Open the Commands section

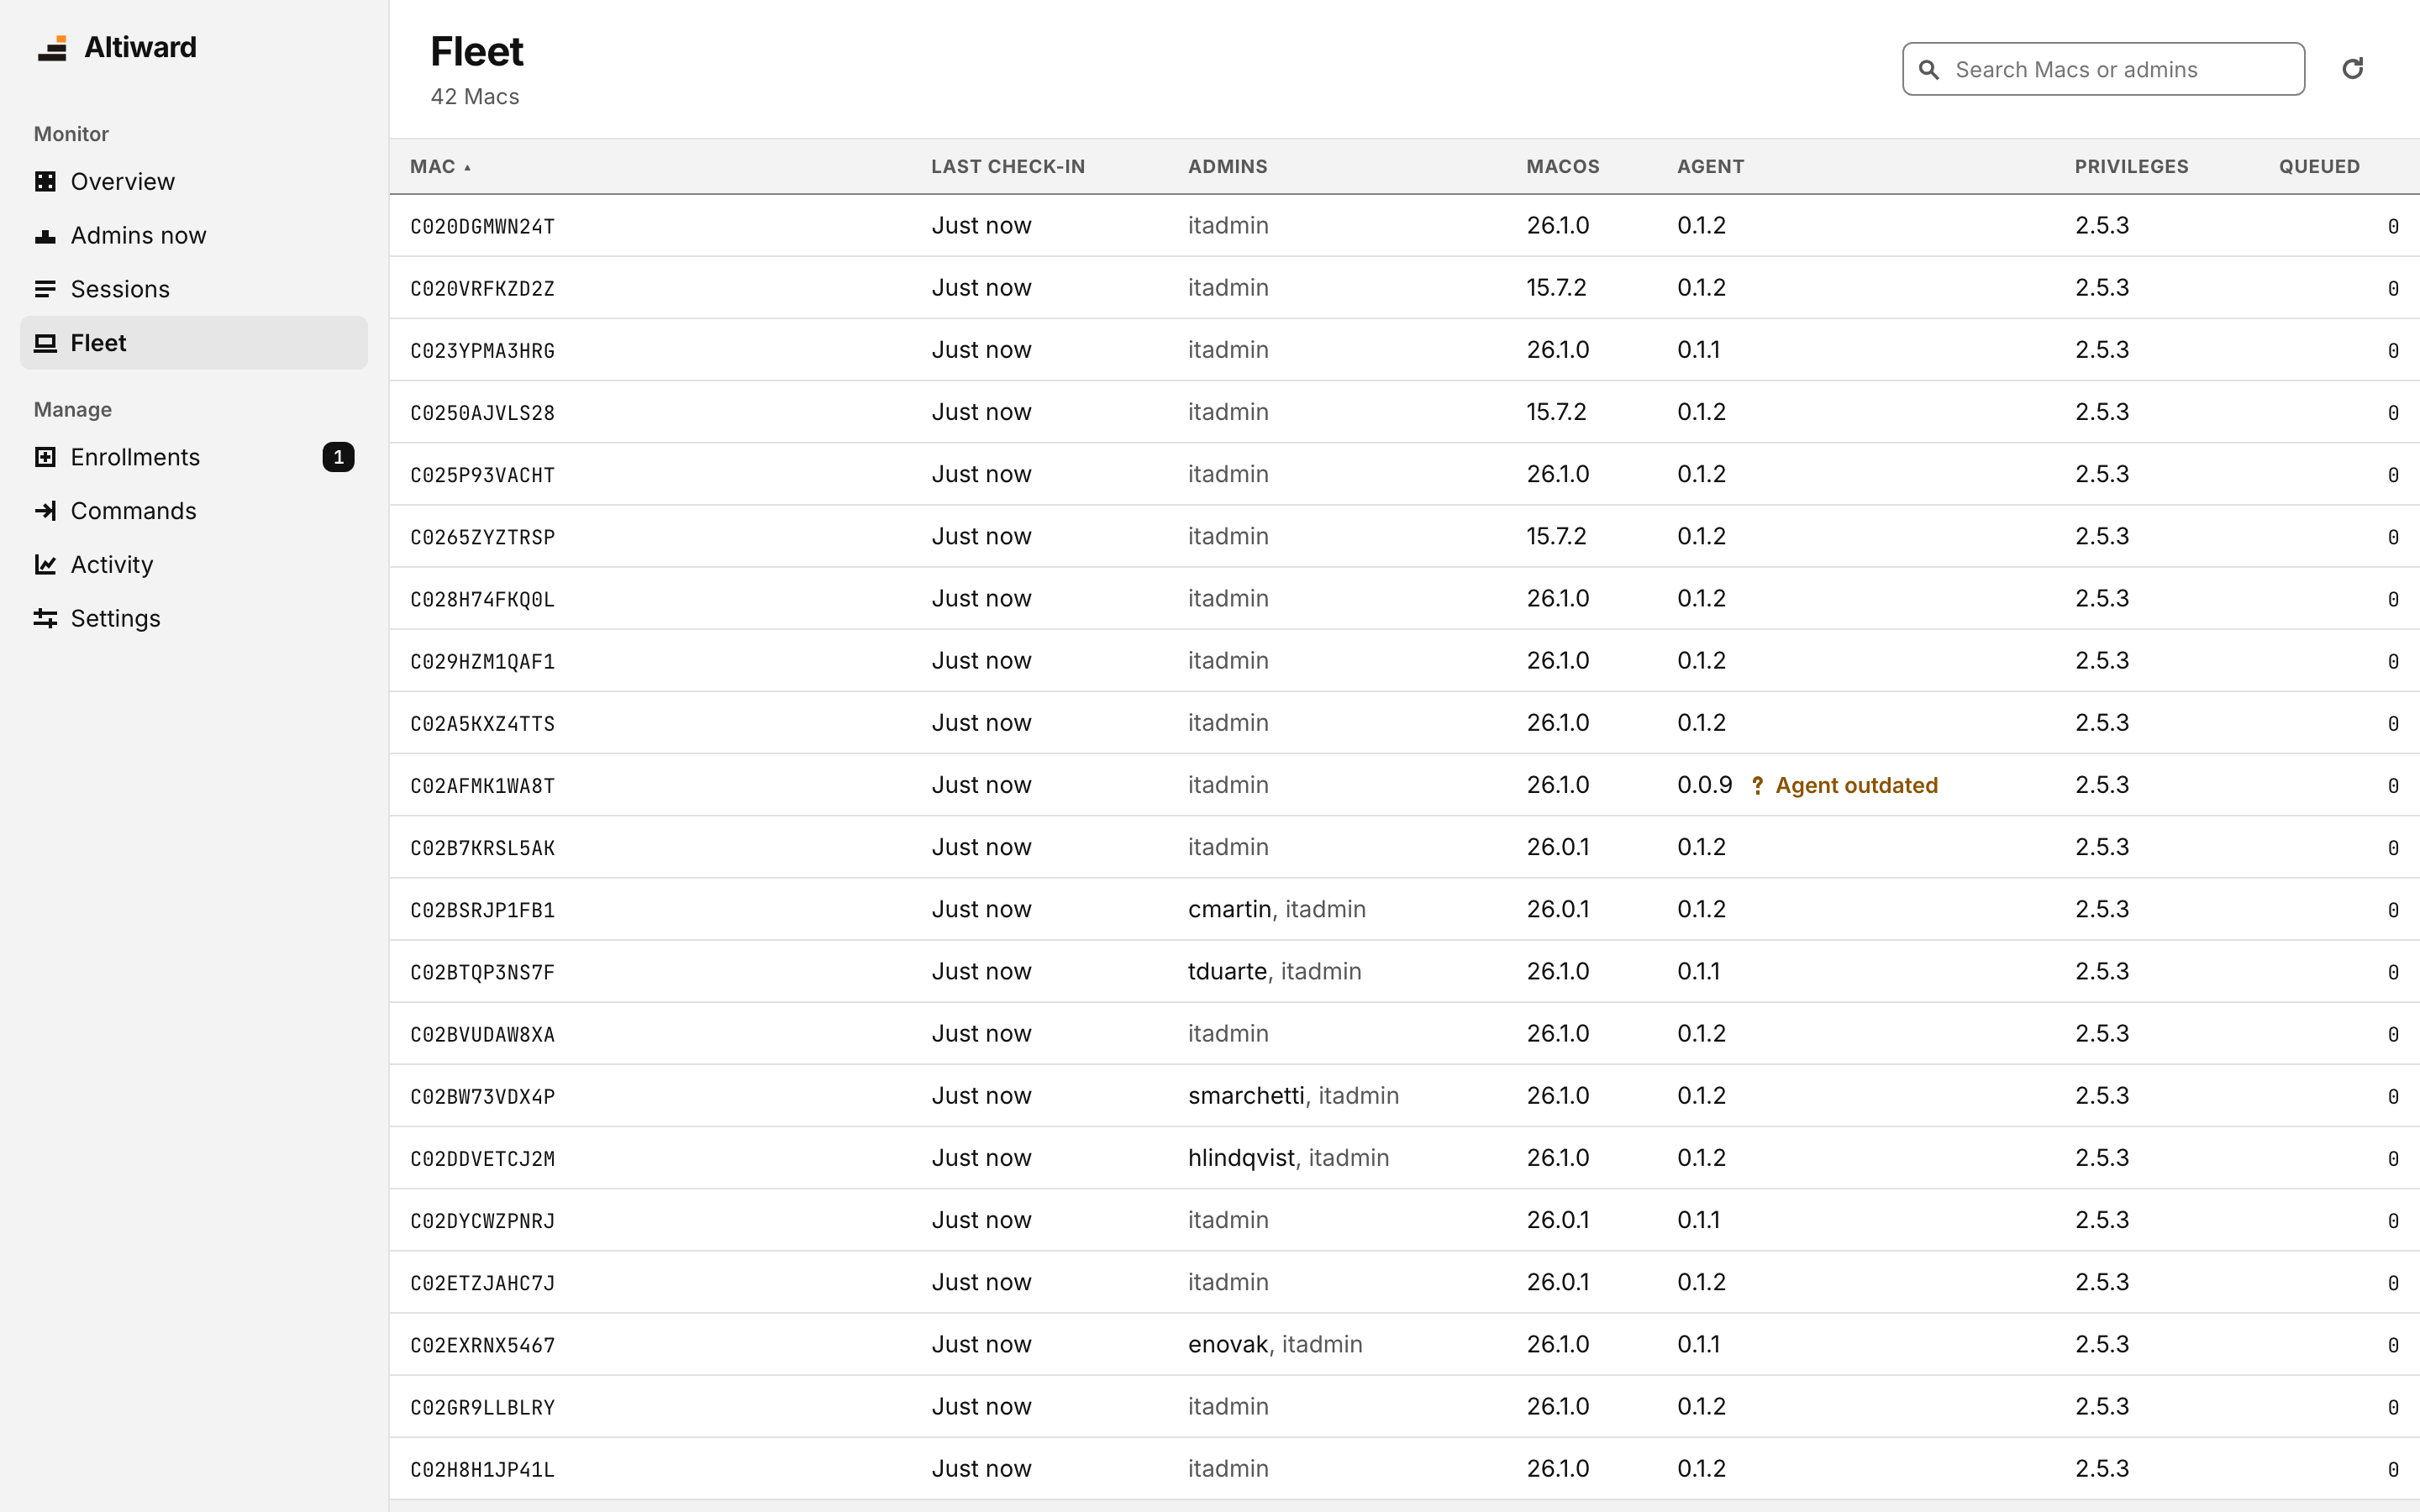click(x=194, y=511)
